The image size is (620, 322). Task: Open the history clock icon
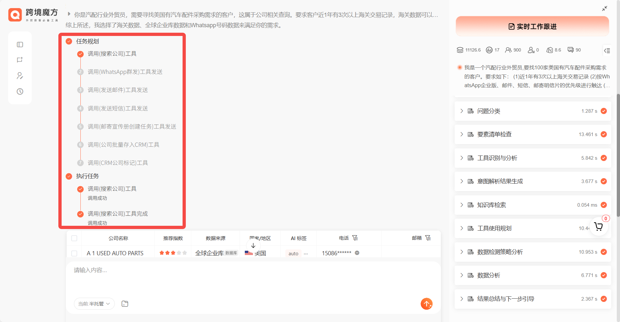click(20, 91)
